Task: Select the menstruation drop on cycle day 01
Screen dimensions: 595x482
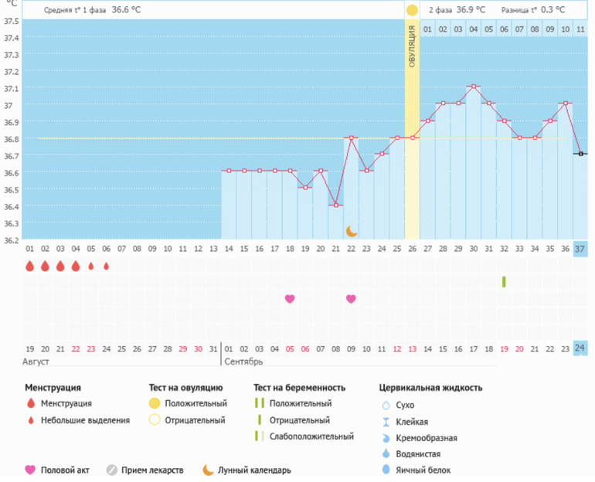Action: [x=29, y=266]
